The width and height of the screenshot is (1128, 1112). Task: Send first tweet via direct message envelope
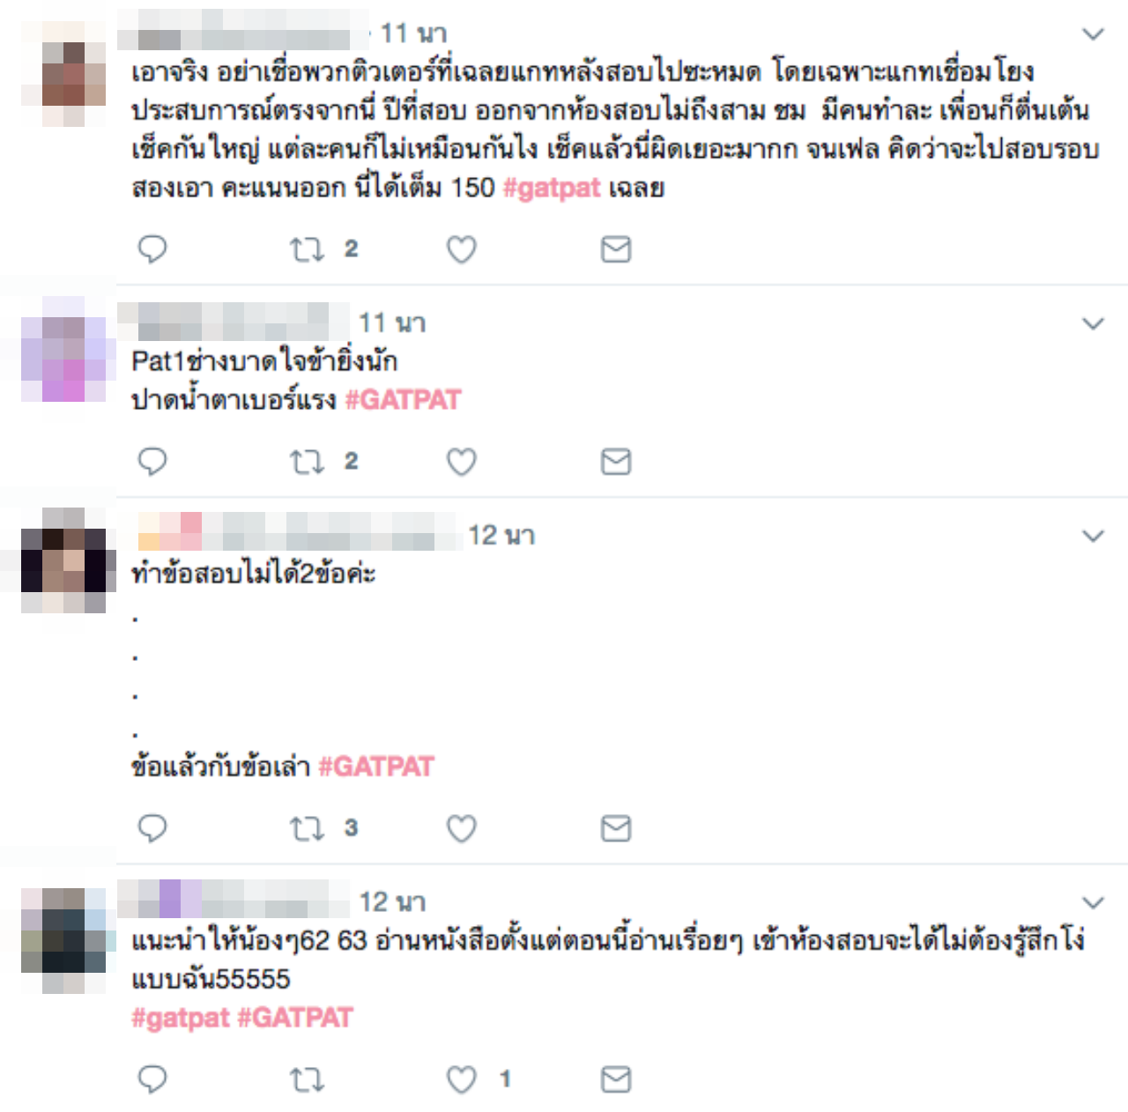pyautogui.click(x=616, y=249)
